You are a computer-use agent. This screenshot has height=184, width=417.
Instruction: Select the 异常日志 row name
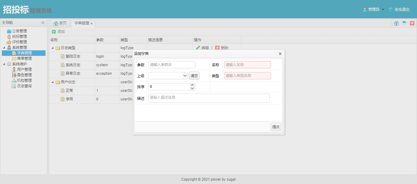73,74
